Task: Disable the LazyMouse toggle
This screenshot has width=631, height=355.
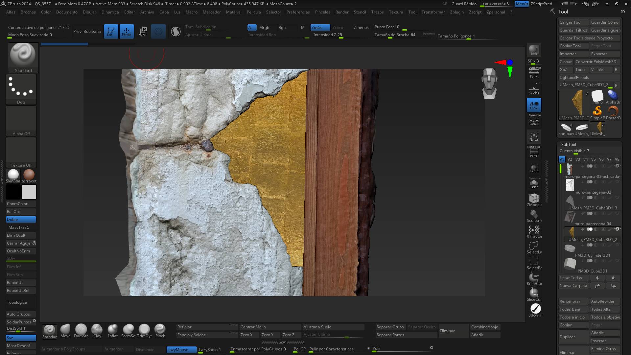Action: 181,349
